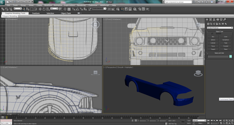Select Cameras category in Create panel
The height and width of the screenshot is (125, 234).
coord(217,24)
